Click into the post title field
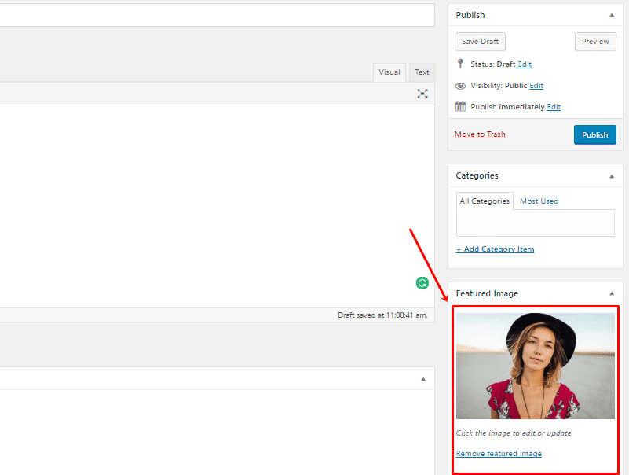 pos(217,15)
